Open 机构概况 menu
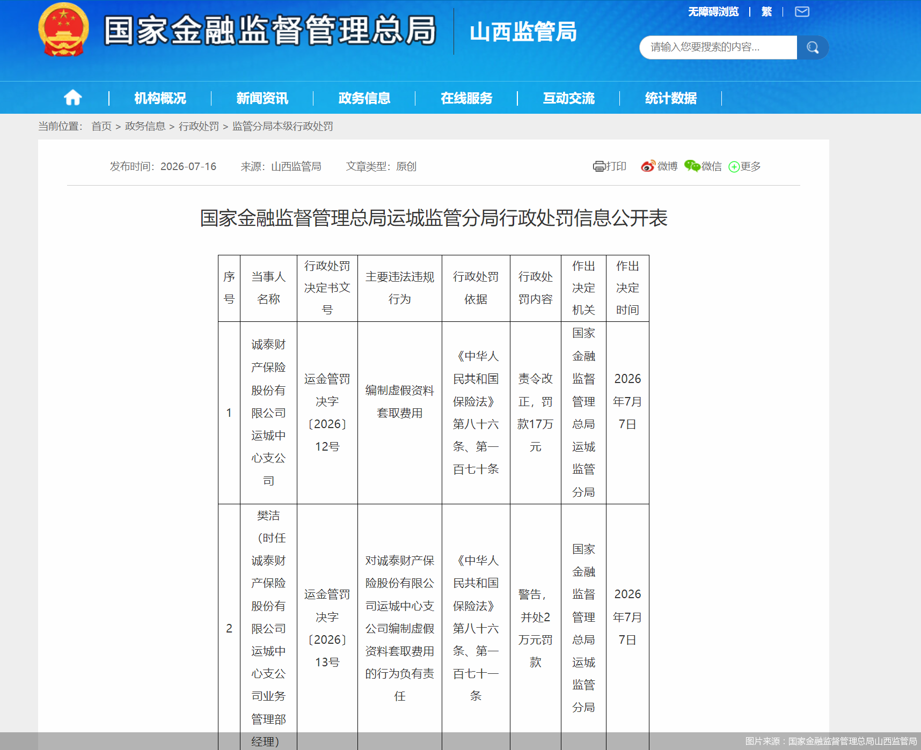The height and width of the screenshot is (750, 921). tap(160, 98)
